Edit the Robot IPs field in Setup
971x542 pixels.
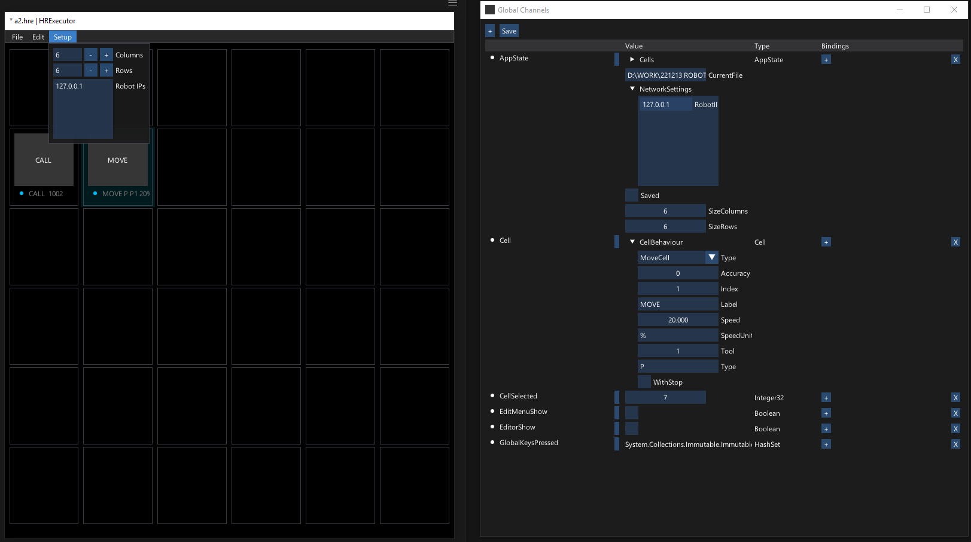tap(83, 109)
